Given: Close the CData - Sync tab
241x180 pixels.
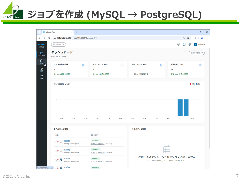Looking at the screenshot, I should 71,32.
